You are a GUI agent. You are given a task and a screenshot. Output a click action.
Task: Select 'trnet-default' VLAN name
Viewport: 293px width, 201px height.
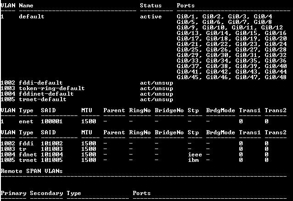pyautogui.click(x=43, y=99)
